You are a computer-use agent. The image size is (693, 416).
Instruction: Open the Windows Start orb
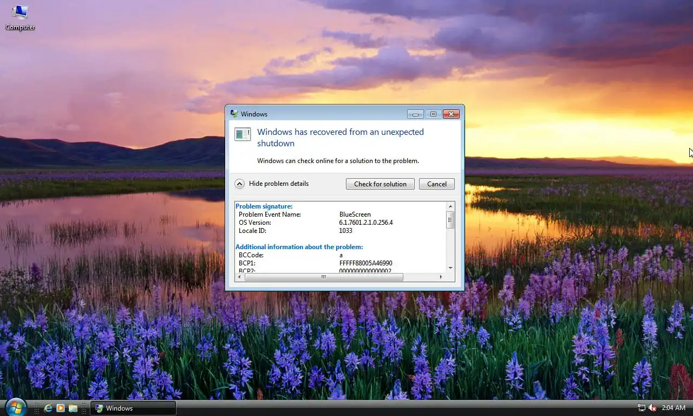(x=16, y=407)
